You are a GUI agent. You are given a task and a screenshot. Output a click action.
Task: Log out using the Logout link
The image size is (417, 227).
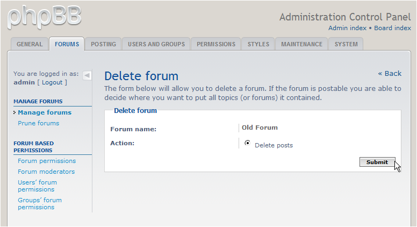(52, 82)
